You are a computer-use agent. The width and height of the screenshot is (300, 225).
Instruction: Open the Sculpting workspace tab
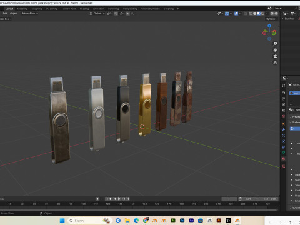[37, 9]
